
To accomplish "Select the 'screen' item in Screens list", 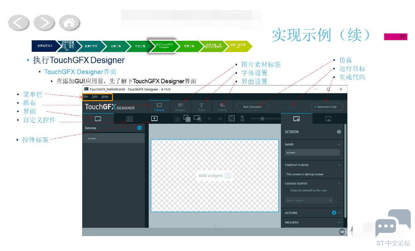I will point(113,138).
